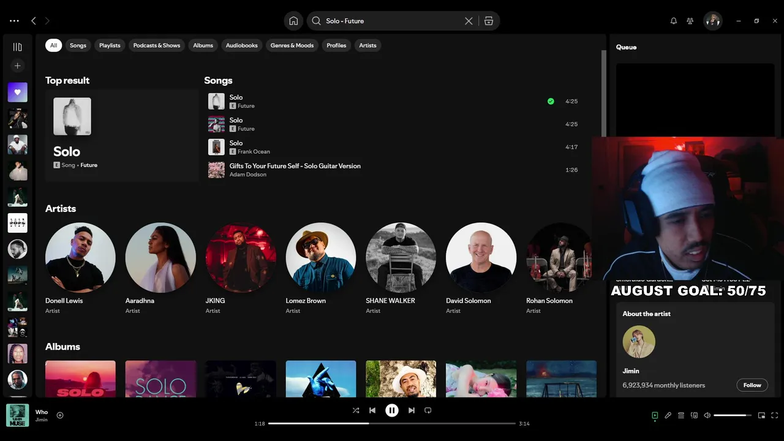Open Aaradhna artist profile
This screenshot has height=441, width=784.
click(x=160, y=268)
